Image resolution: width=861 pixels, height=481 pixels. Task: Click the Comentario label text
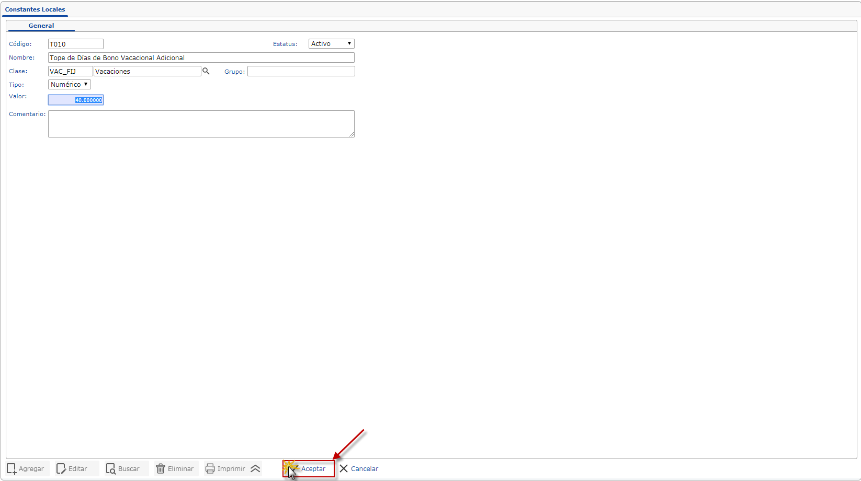[x=27, y=114]
